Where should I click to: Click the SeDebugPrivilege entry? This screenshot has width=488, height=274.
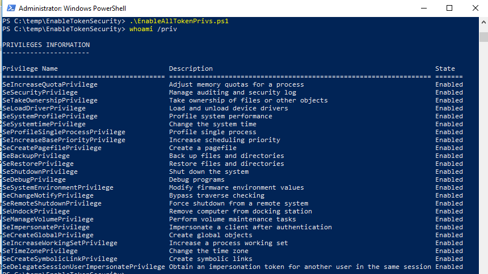pyautogui.click(x=34, y=179)
